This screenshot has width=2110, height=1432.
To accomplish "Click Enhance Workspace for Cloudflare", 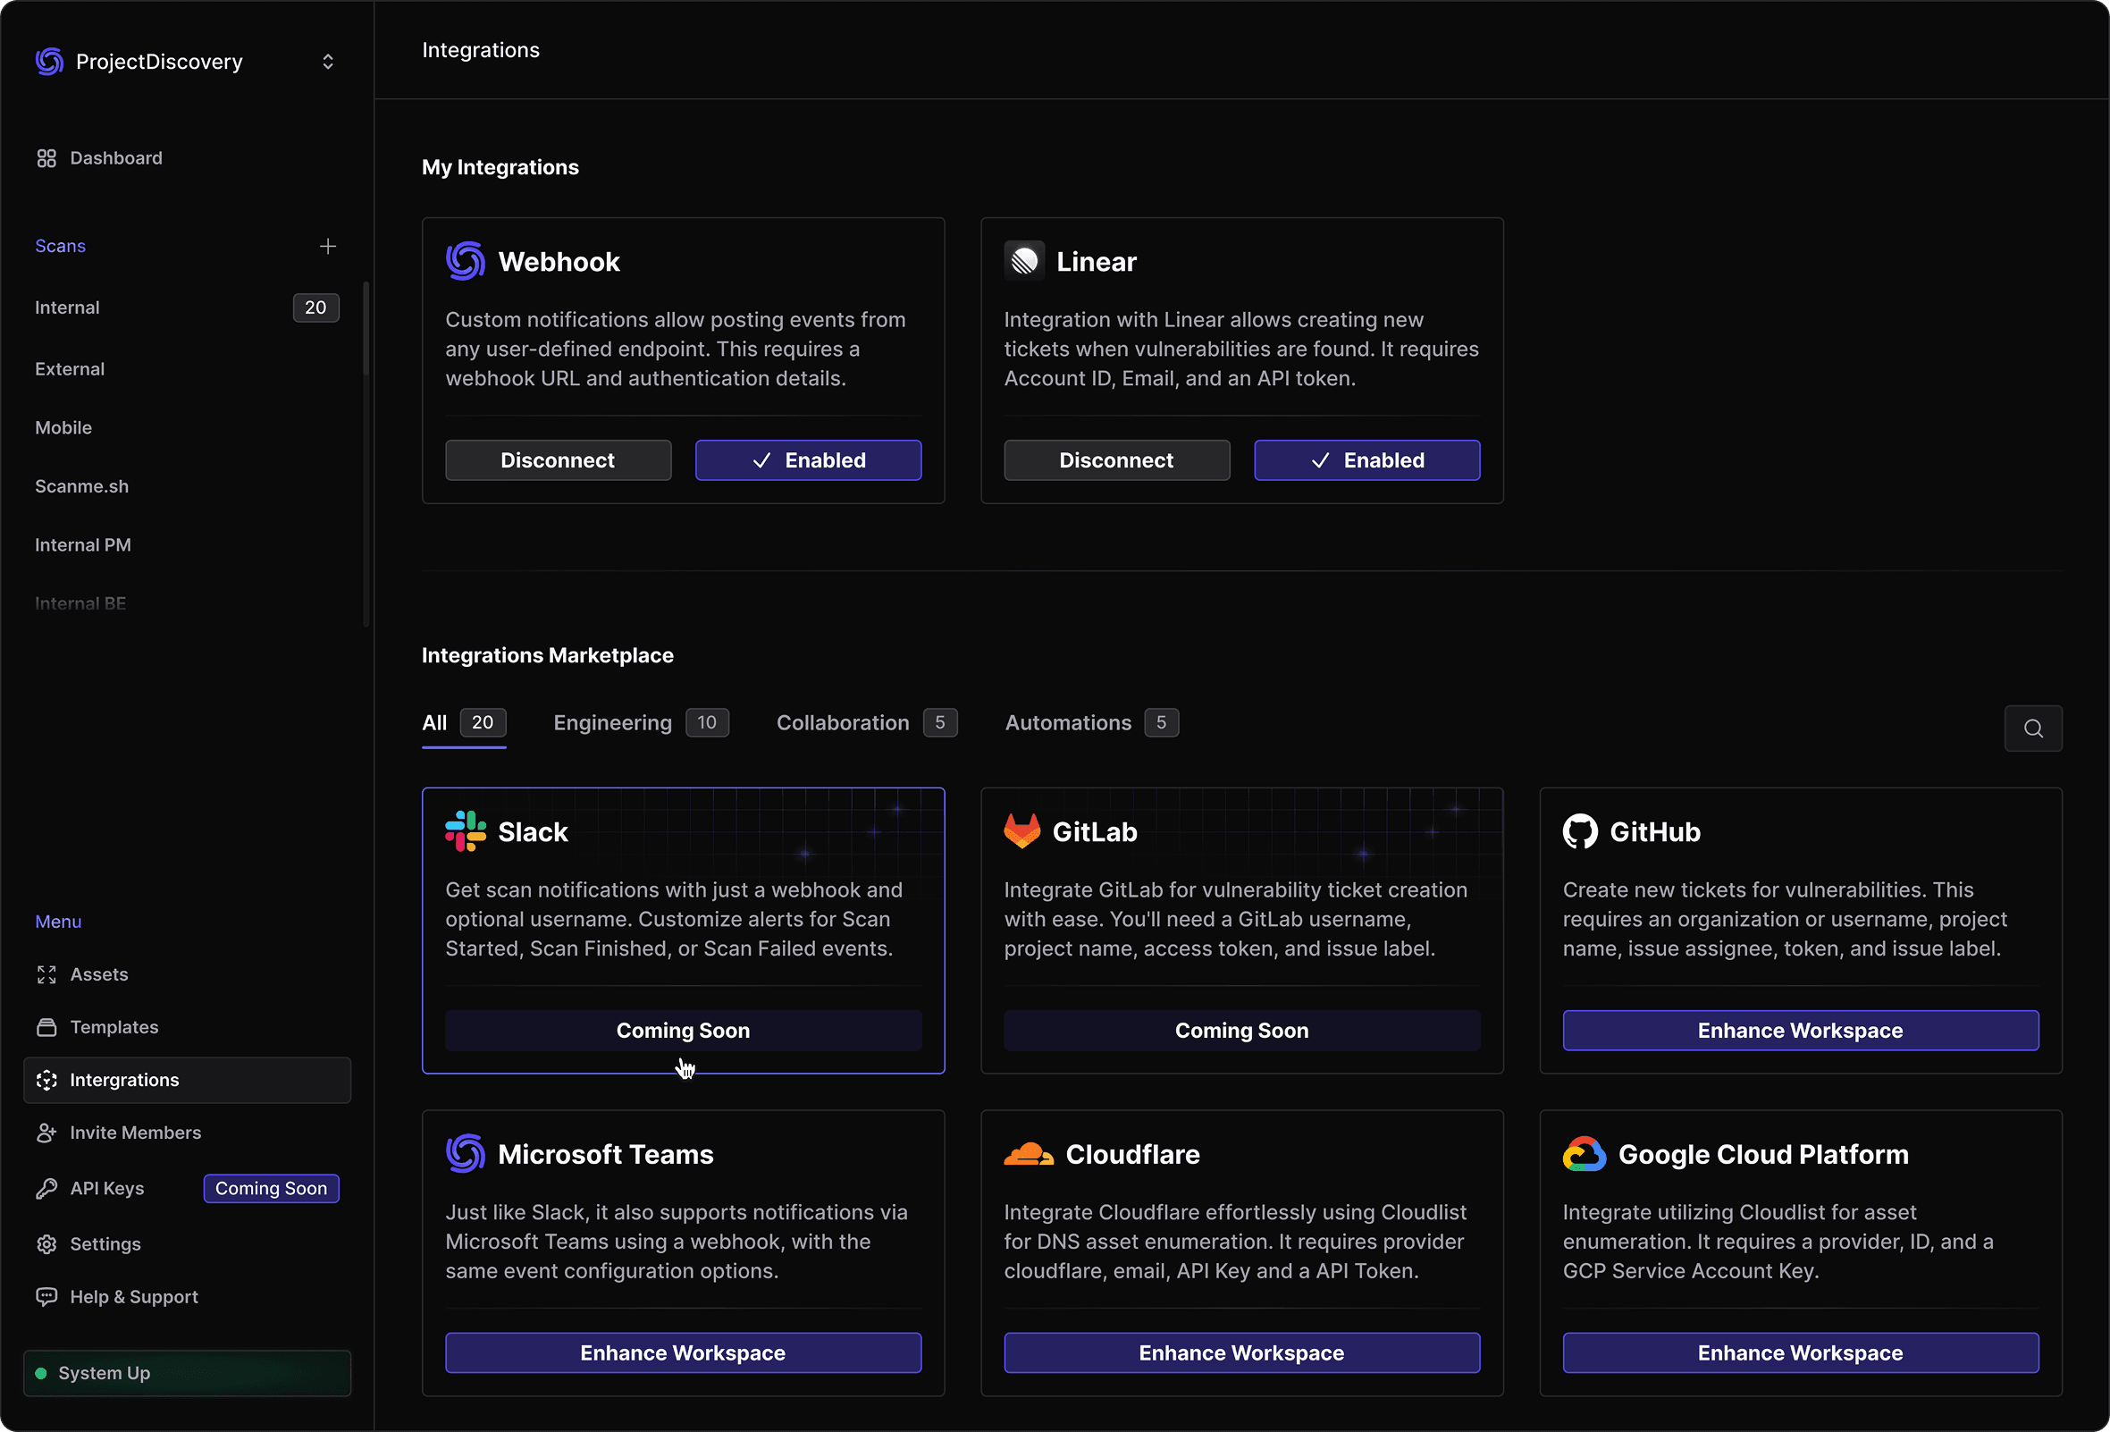I will click(x=1242, y=1353).
